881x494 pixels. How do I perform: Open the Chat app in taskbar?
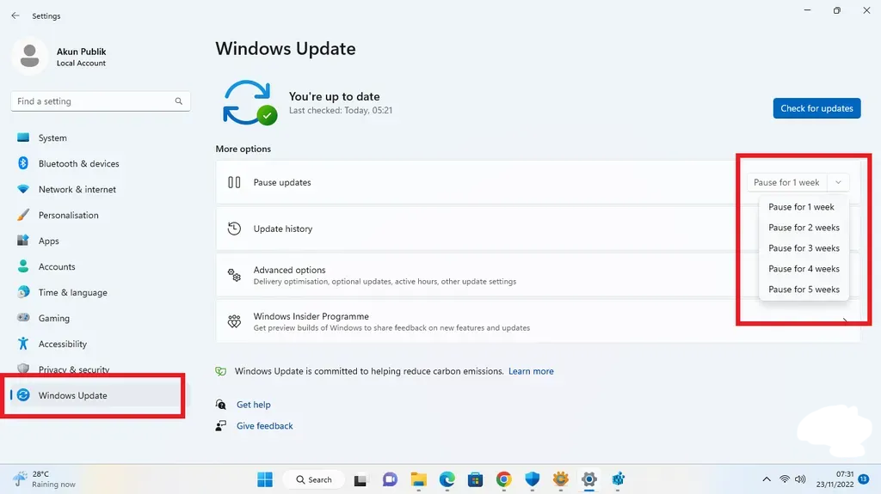click(390, 479)
